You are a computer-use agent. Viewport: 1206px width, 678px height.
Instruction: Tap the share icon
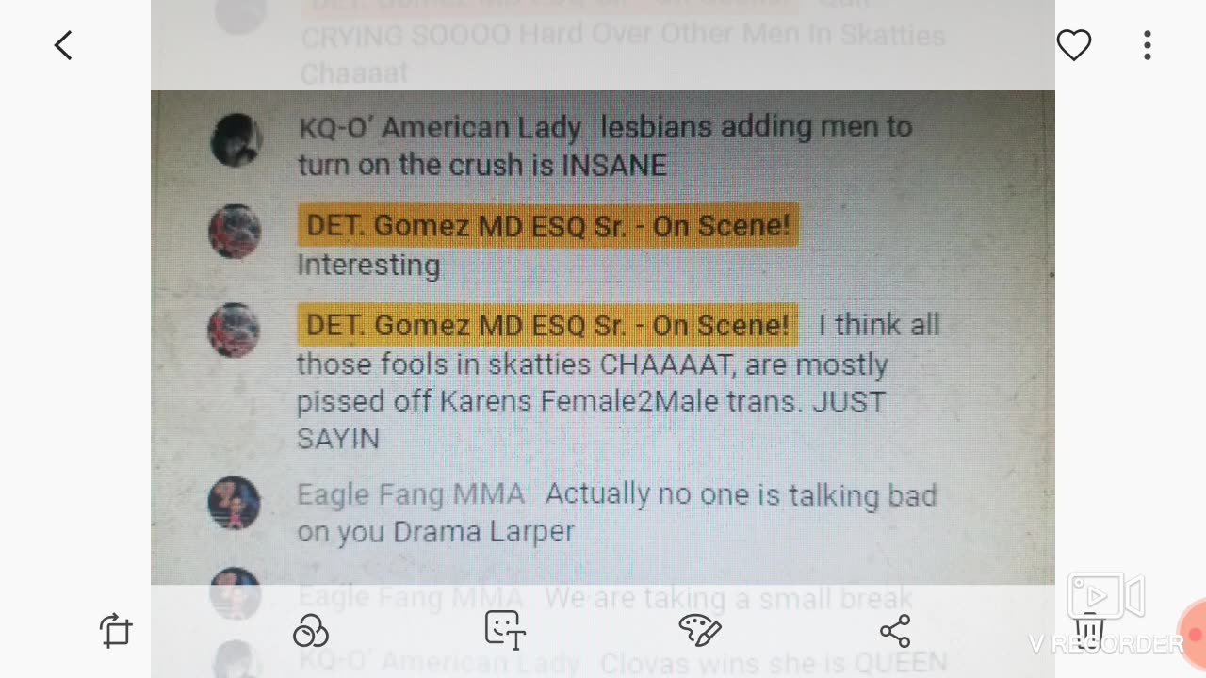point(895,630)
